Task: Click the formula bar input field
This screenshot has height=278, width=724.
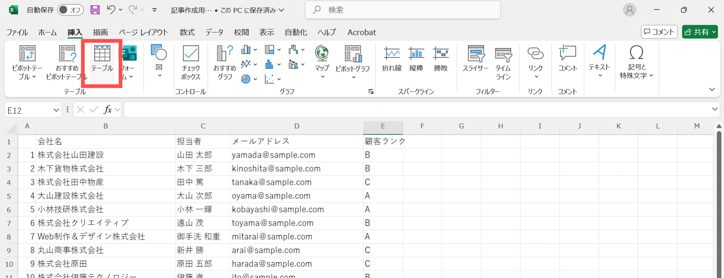Action: click(x=417, y=110)
